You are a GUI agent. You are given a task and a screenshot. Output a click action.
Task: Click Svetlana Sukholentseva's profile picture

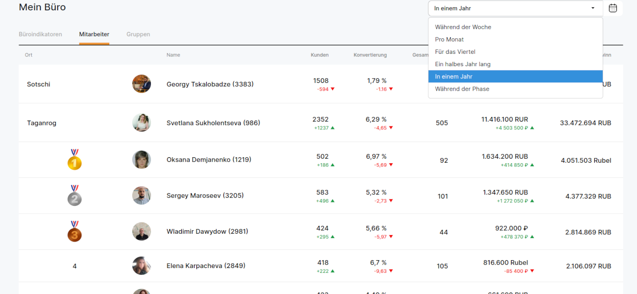(142, 122)
